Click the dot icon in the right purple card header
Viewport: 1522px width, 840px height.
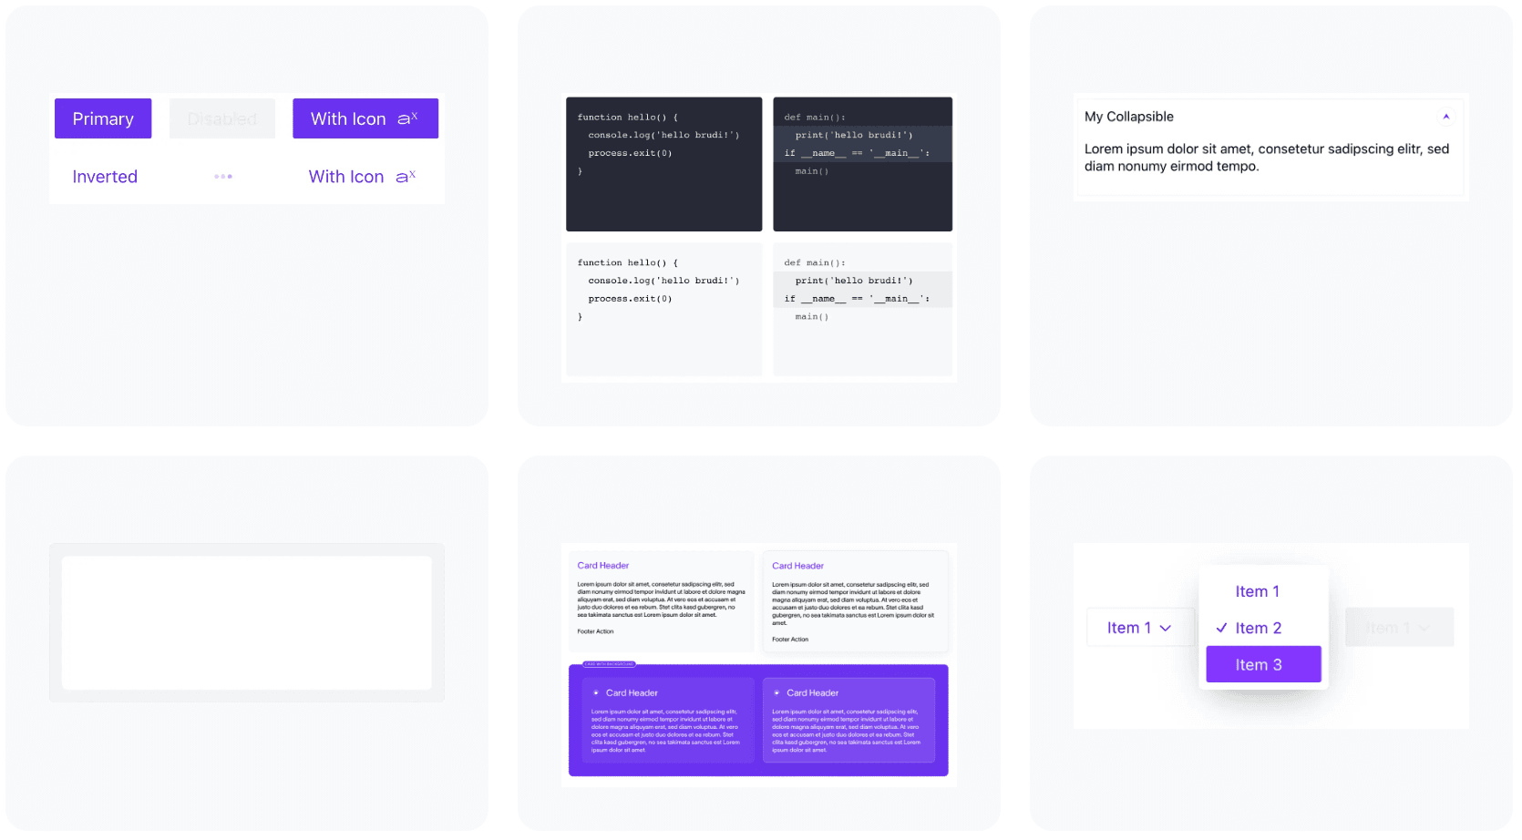776,693
